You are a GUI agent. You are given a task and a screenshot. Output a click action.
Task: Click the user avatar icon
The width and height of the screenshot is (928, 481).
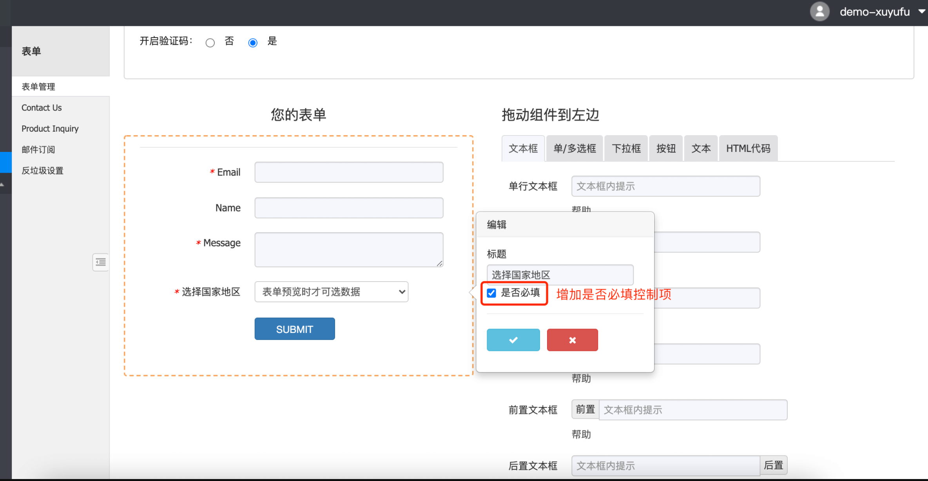pyautogui.click(x=820, y=12)
